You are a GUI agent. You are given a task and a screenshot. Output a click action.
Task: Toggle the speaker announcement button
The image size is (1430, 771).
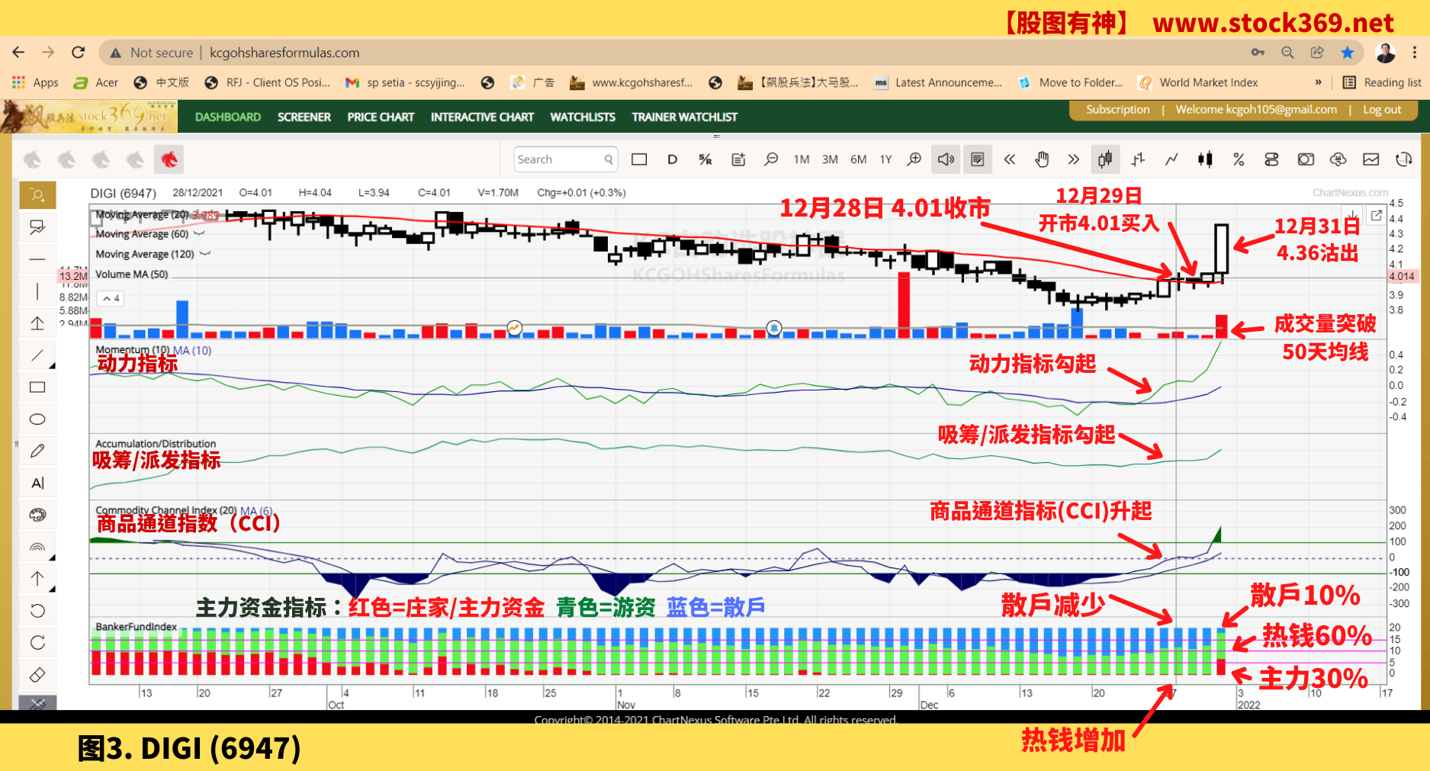[x=946, y=159]
